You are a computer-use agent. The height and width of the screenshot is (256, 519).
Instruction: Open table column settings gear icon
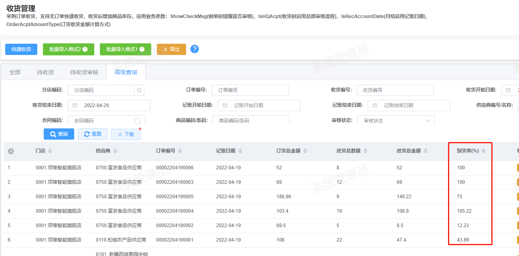[11, 151]
